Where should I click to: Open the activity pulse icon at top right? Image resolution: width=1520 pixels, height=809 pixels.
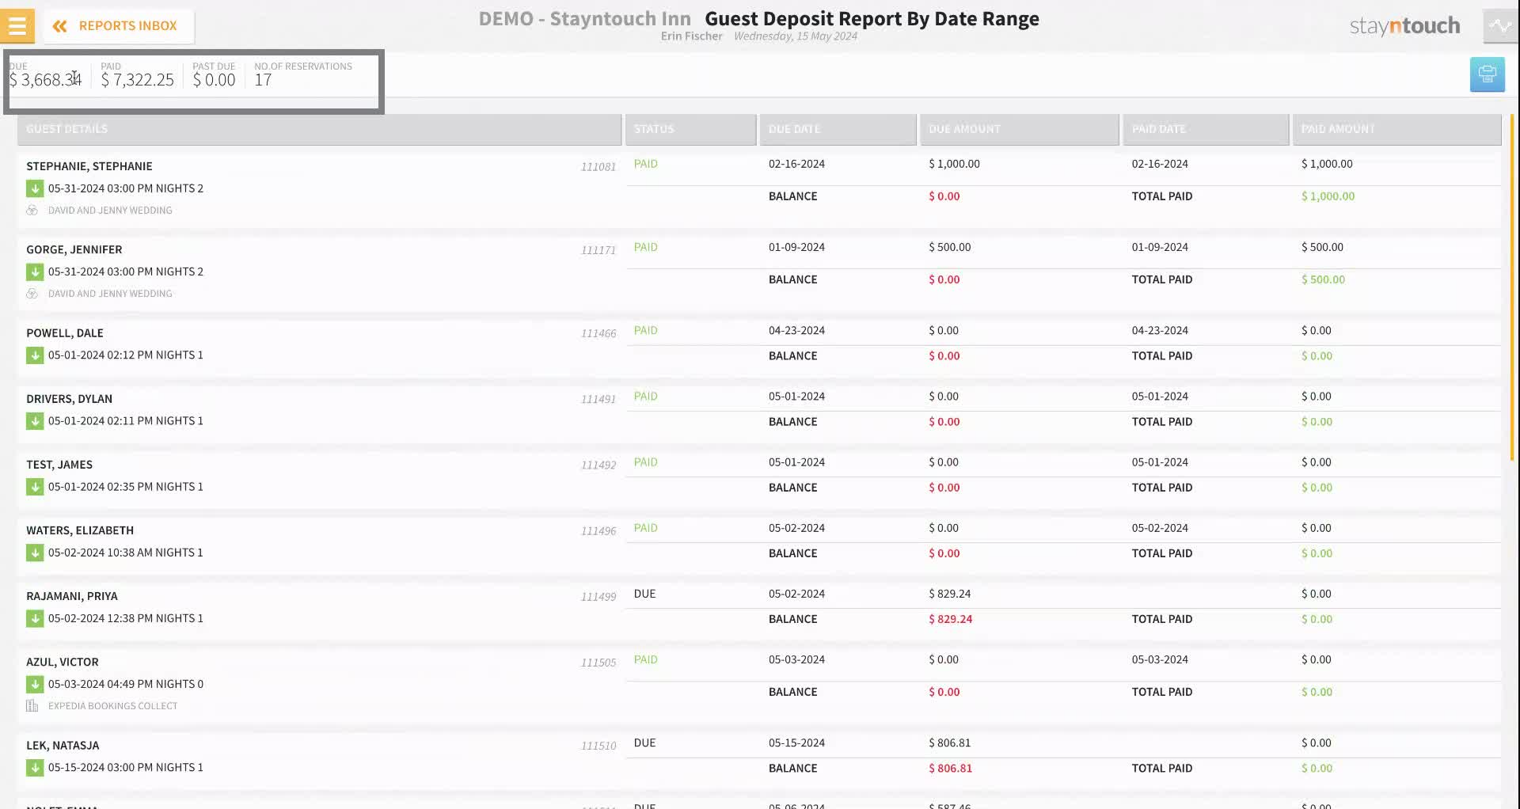click(x=1500, y=26)
